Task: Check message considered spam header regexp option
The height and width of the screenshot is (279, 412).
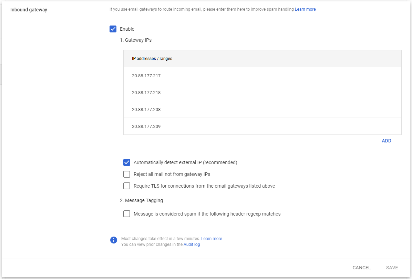Action: [x=127, y=214]
